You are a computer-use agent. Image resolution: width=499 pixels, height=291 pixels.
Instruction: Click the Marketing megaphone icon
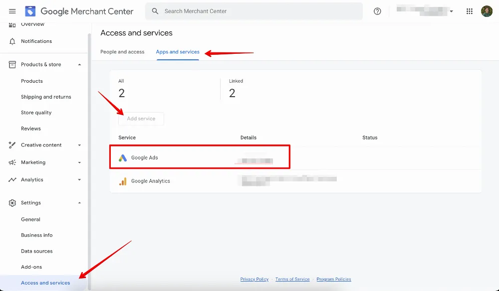(12, 162)
